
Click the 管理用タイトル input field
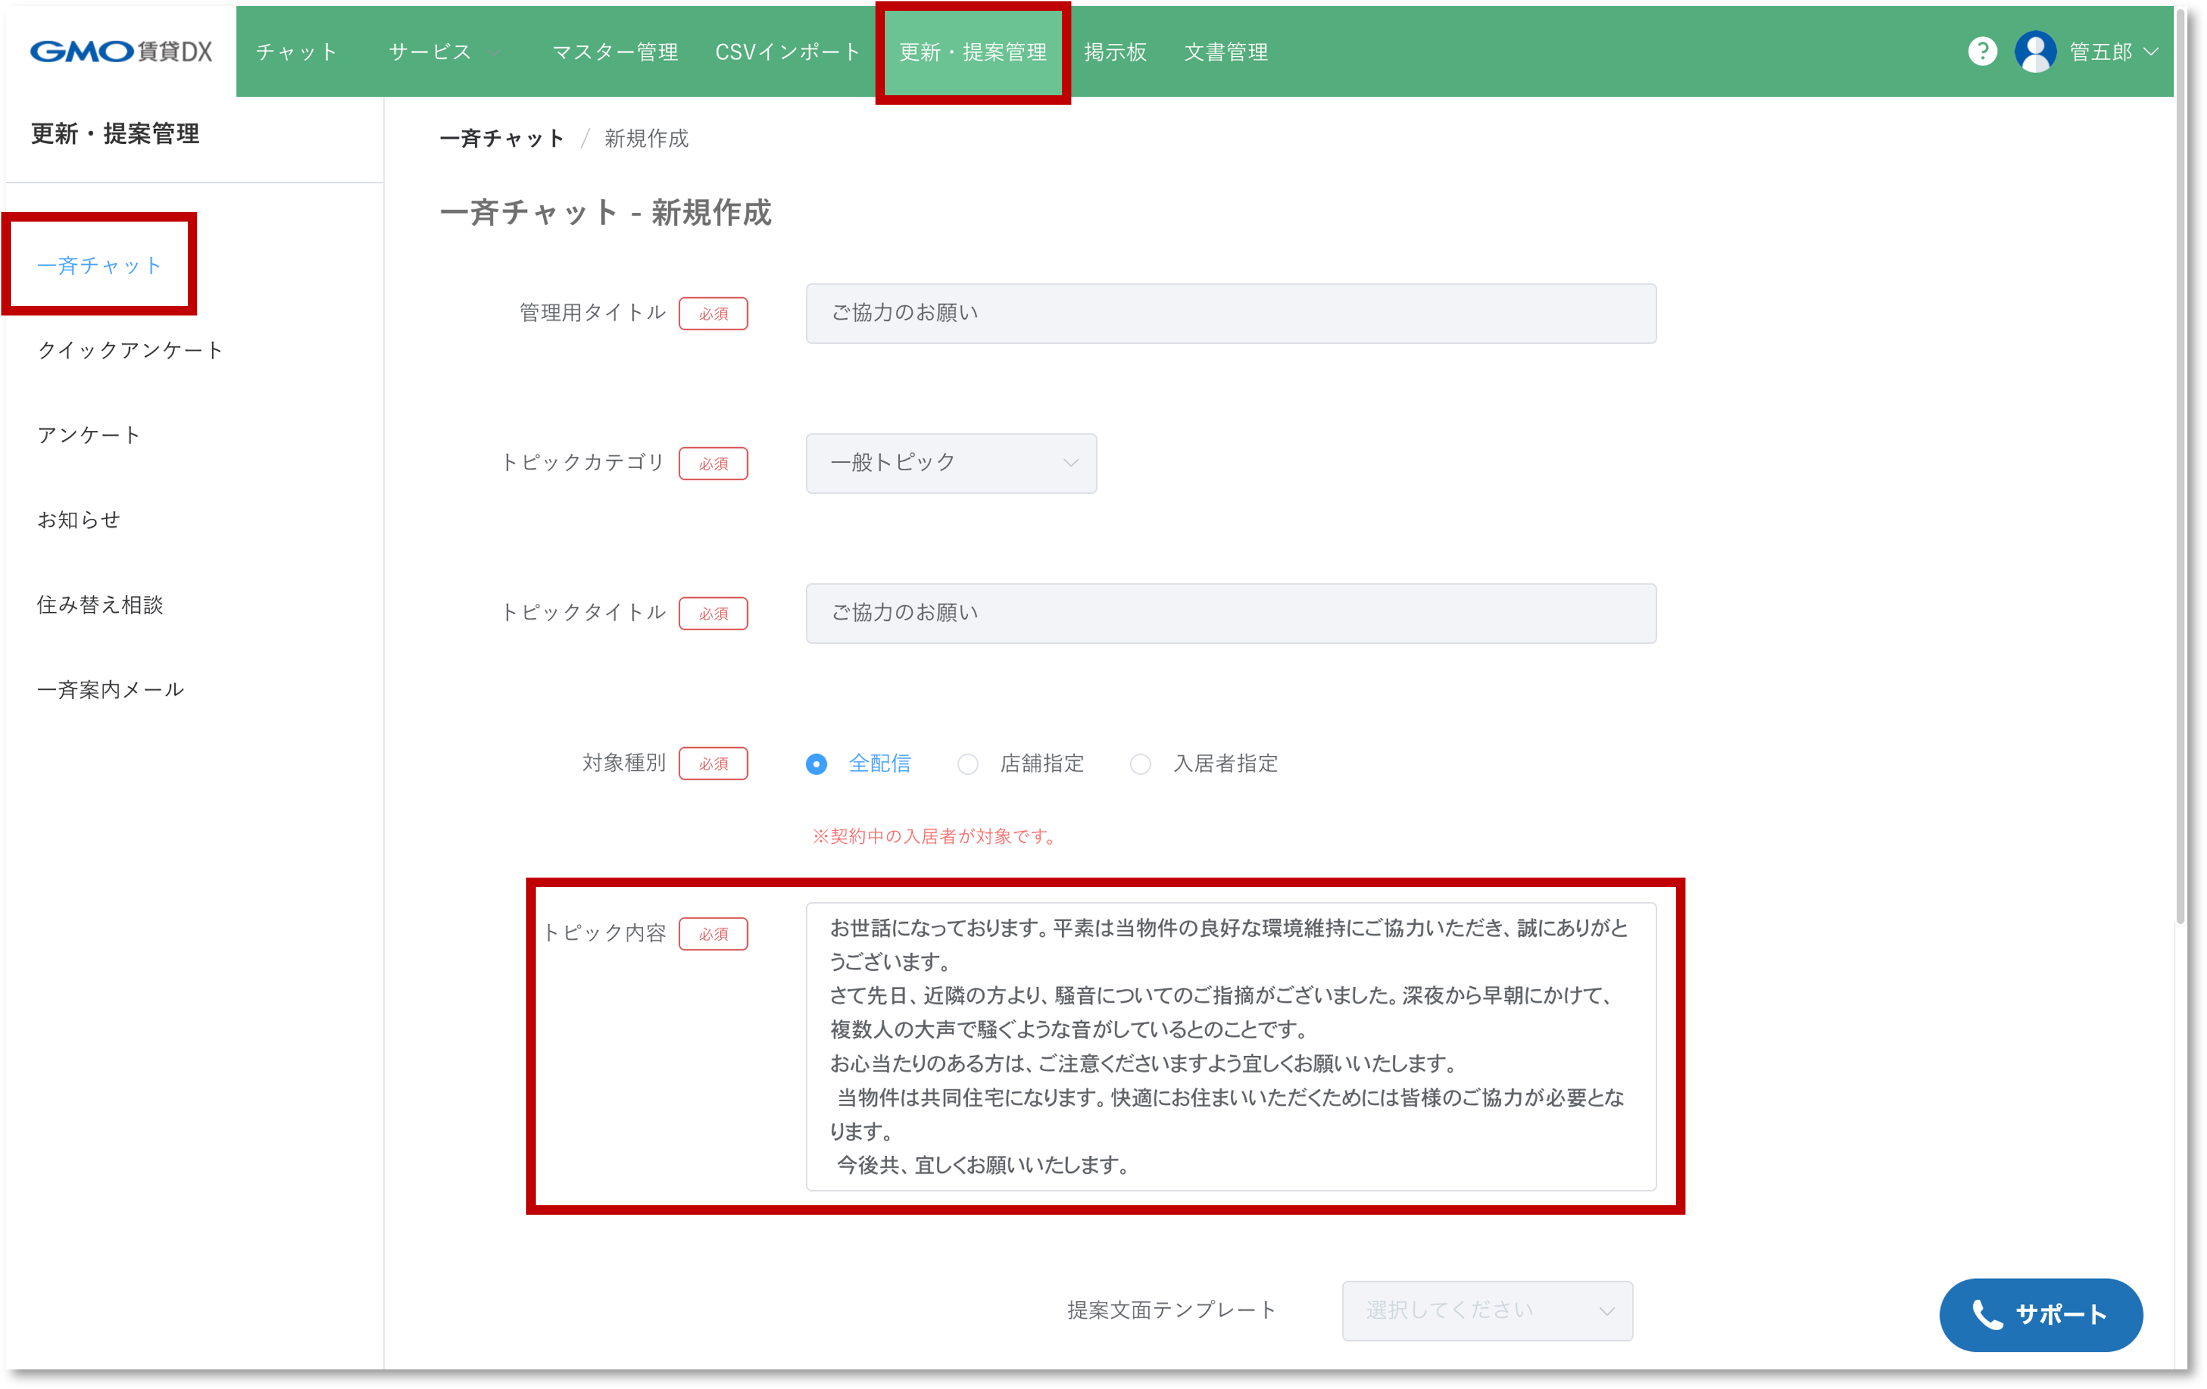1230,313
